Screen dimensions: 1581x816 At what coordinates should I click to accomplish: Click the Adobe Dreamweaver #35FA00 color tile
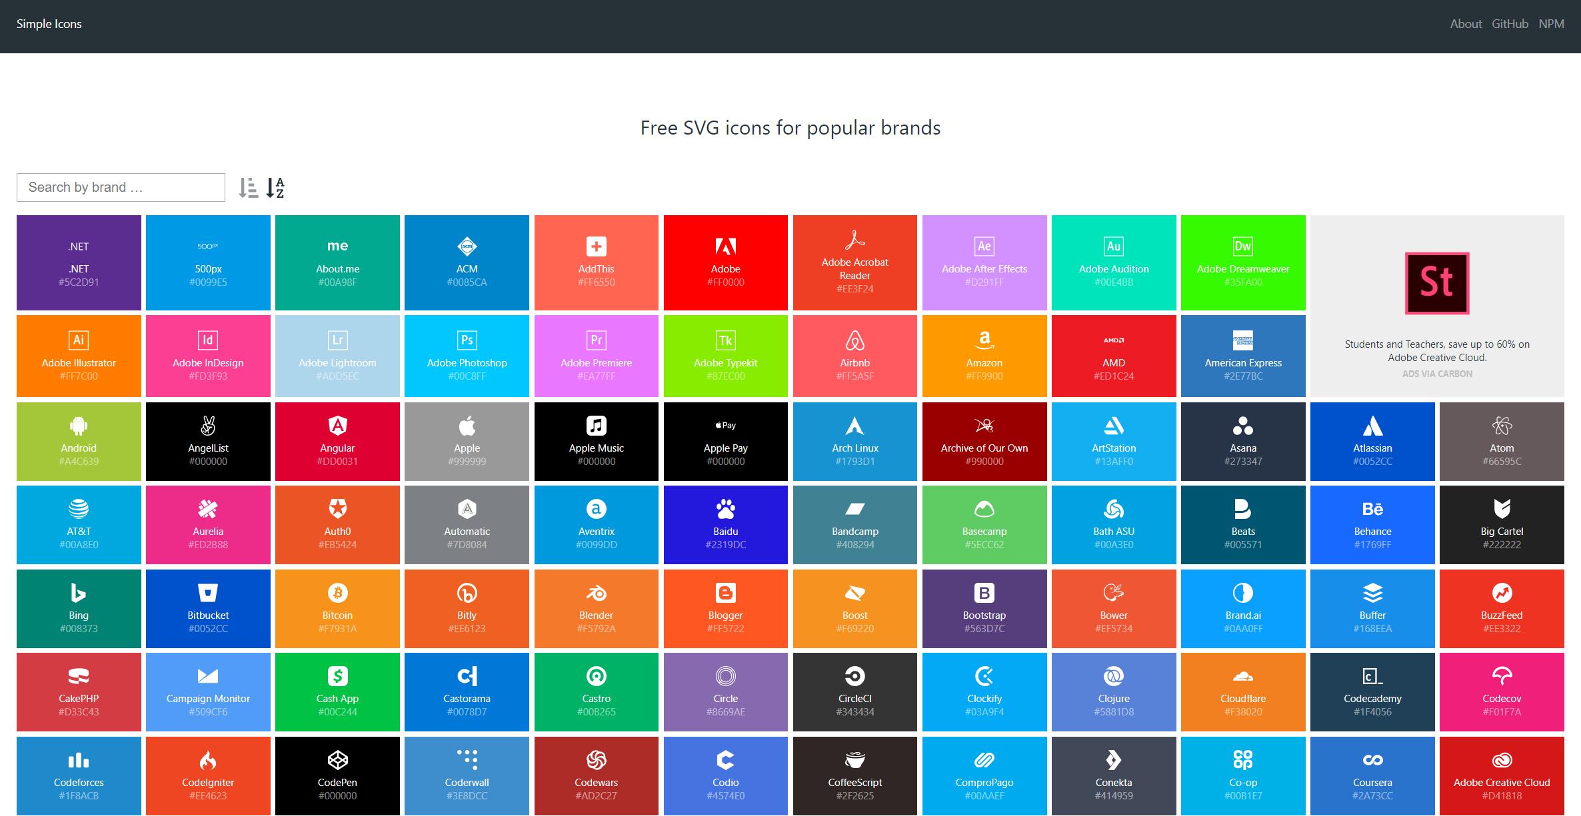[x=1242, y=262]
